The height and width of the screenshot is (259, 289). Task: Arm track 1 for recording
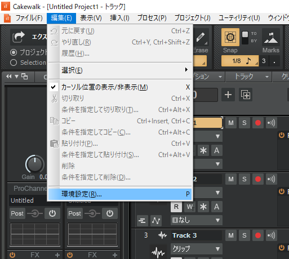pyautogui.click(x=258, y=123)
